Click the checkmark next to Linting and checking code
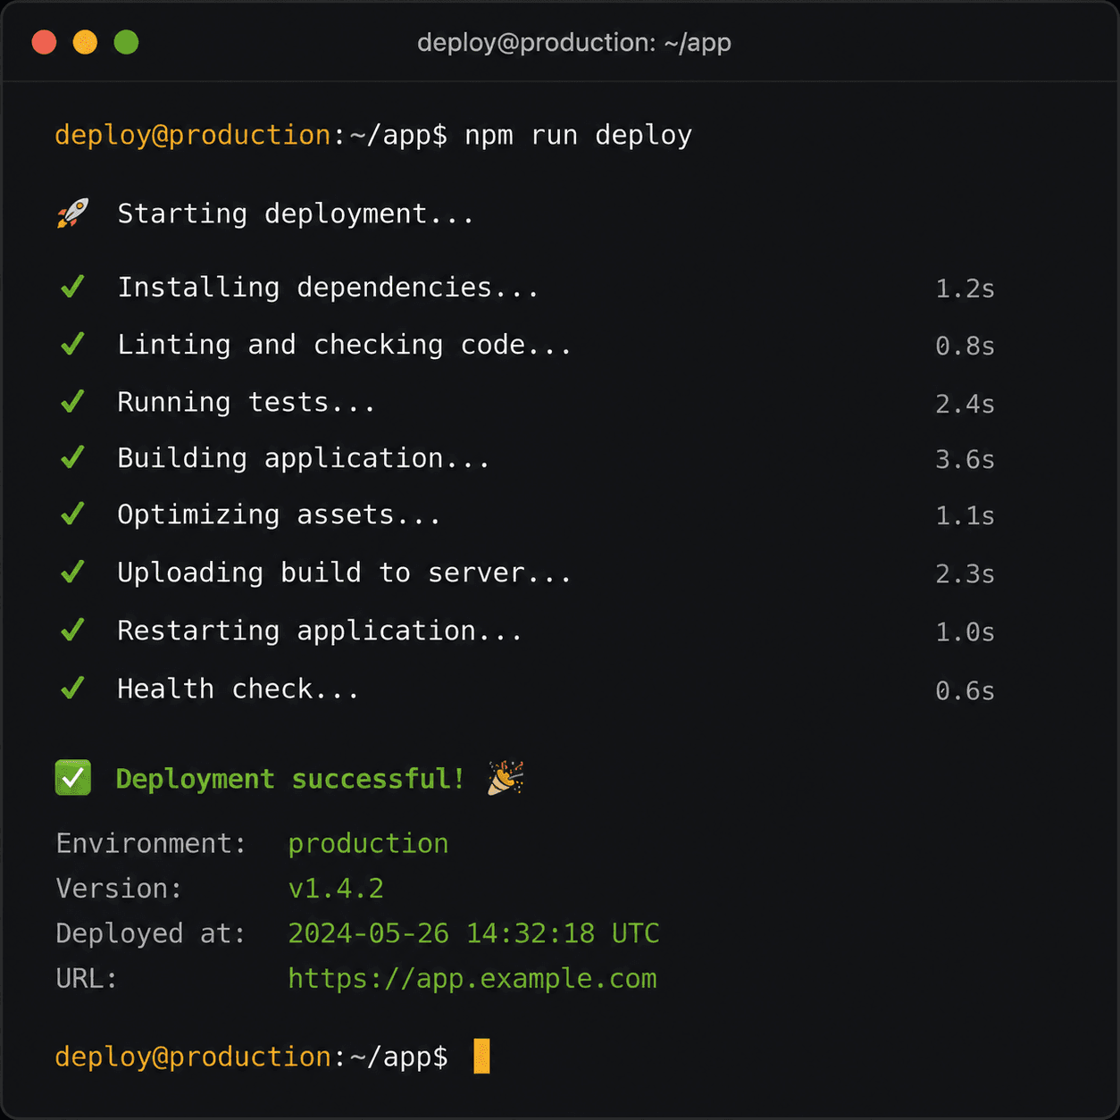The image size is (1120, 1120). (72, 344)
